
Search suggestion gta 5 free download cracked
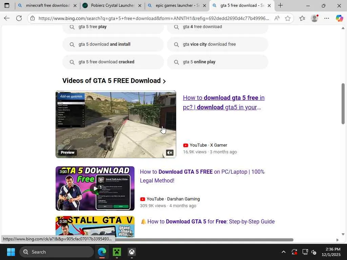pos(113,62)
